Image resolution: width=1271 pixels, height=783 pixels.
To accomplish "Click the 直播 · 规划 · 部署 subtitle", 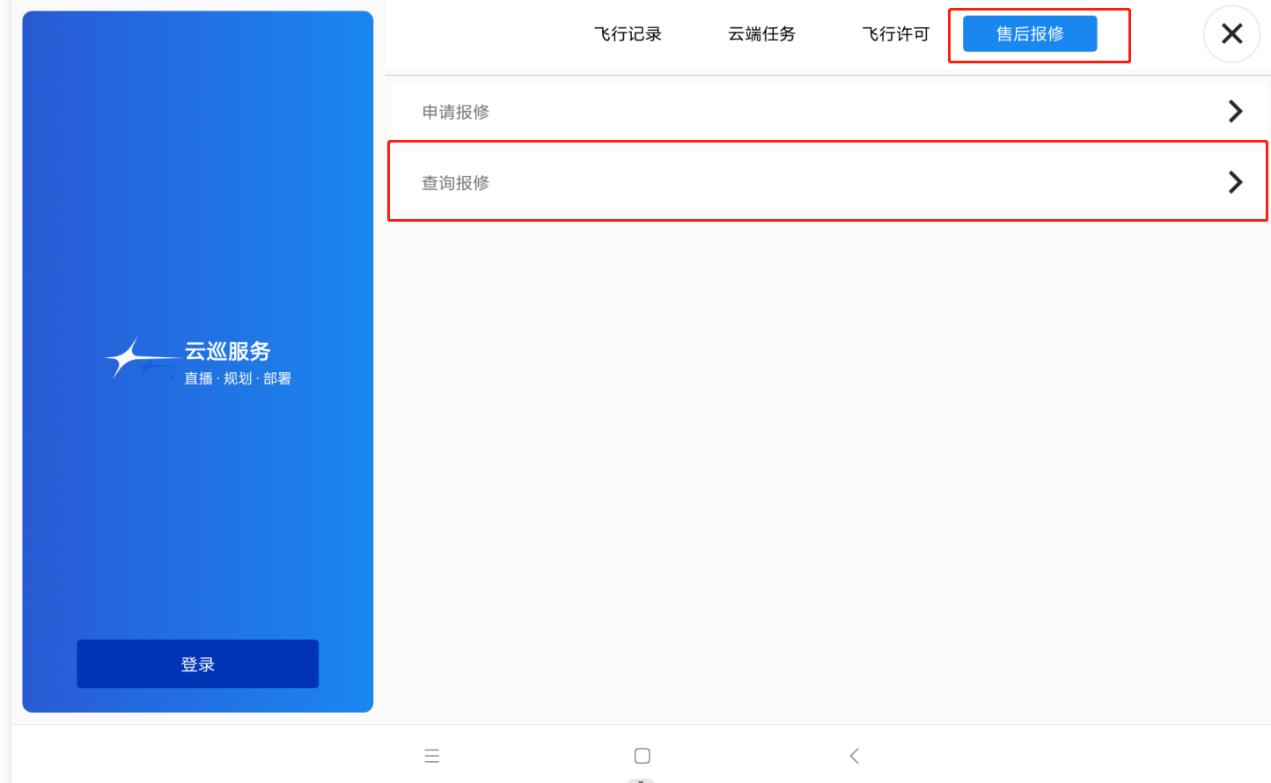I will [238, 378].
